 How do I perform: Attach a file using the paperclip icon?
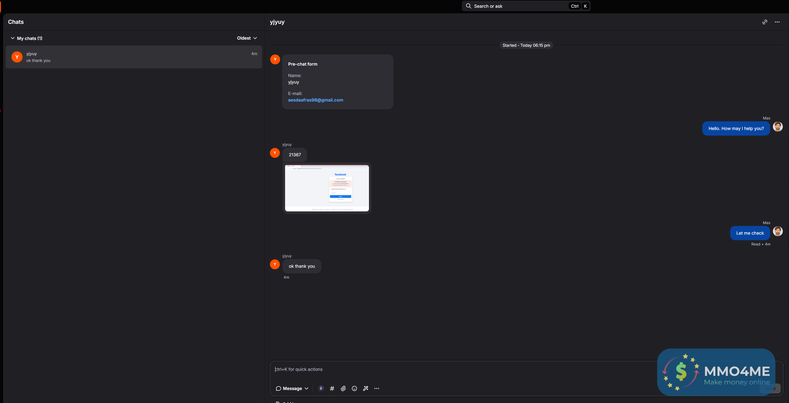(x=343, y=388)
